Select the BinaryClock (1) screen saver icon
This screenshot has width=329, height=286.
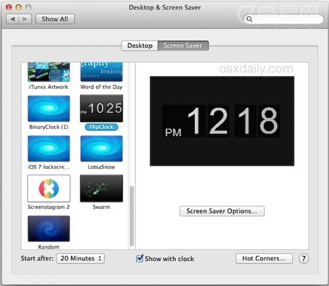tap(49, 108)
